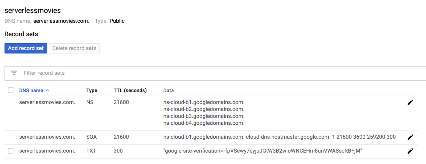This screenshot has width=426, height=164.
Task: Click the SOA record data string
Action: tap(279, 137)
